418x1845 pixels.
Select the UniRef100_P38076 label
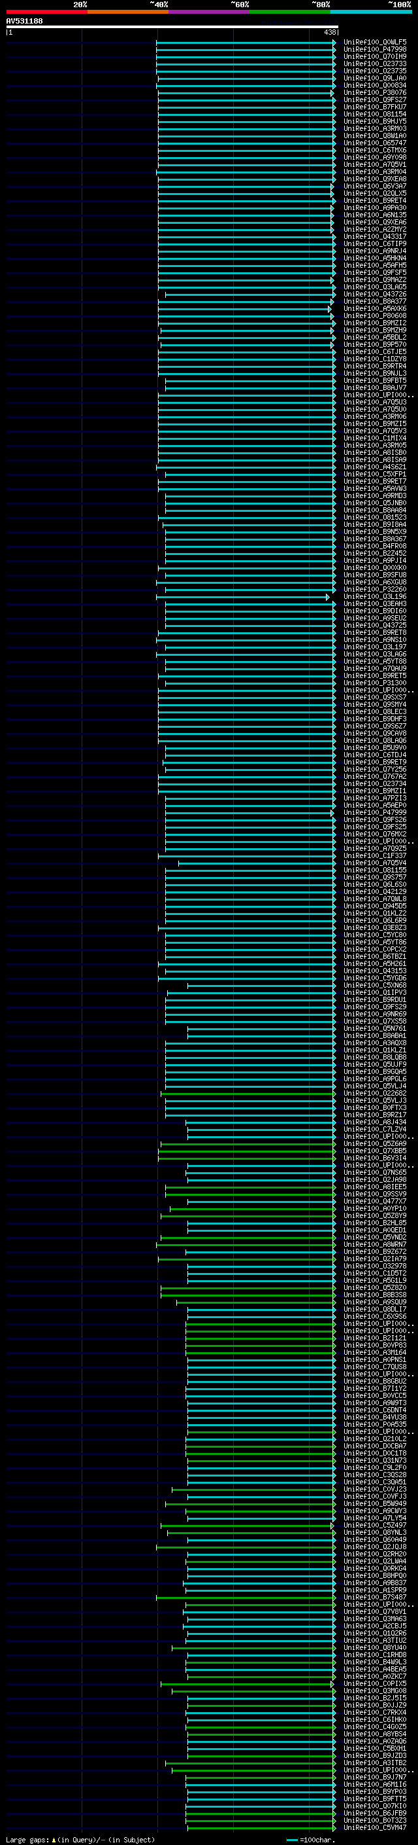tap(375, 92)
